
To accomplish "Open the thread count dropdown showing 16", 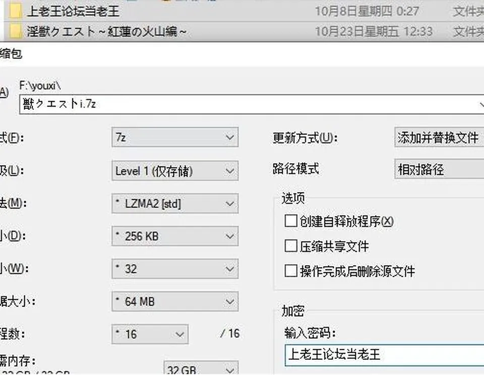I will click(150, 334).
